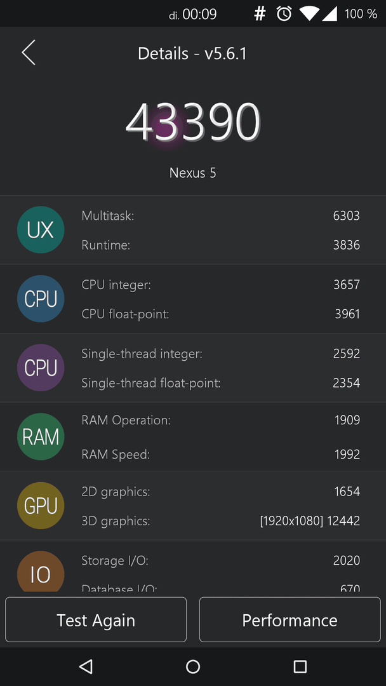The image size is (386, 686).
Task: Select the purple CPU single-thread icon
Action: coord(41,368)
